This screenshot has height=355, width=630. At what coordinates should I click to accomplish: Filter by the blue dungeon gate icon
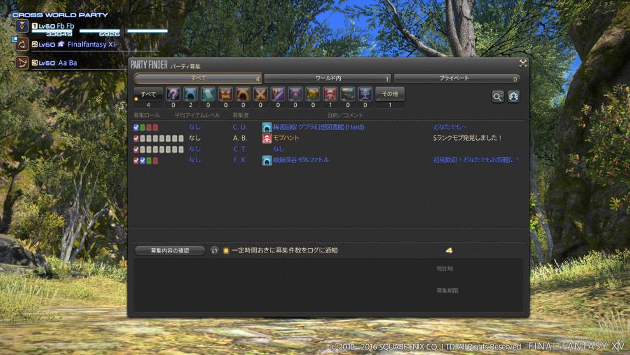coord(190,94)
